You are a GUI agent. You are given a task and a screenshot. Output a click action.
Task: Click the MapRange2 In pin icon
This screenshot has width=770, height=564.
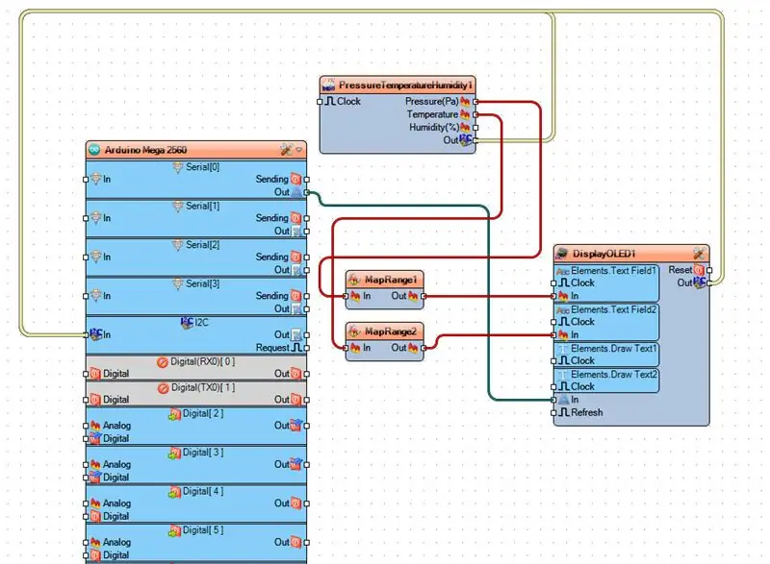[x=355, y=348]
